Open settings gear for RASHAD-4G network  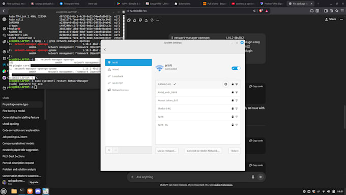(225, 84)
